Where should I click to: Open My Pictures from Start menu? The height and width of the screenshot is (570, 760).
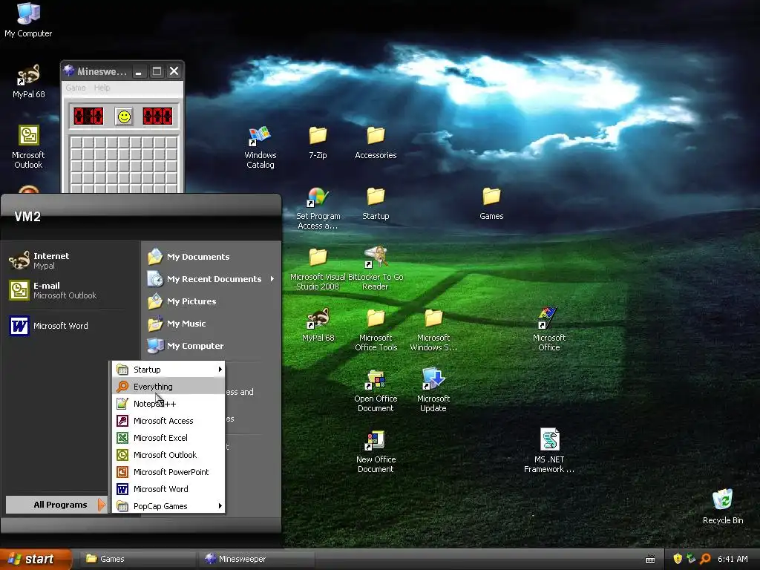[212, 301]
